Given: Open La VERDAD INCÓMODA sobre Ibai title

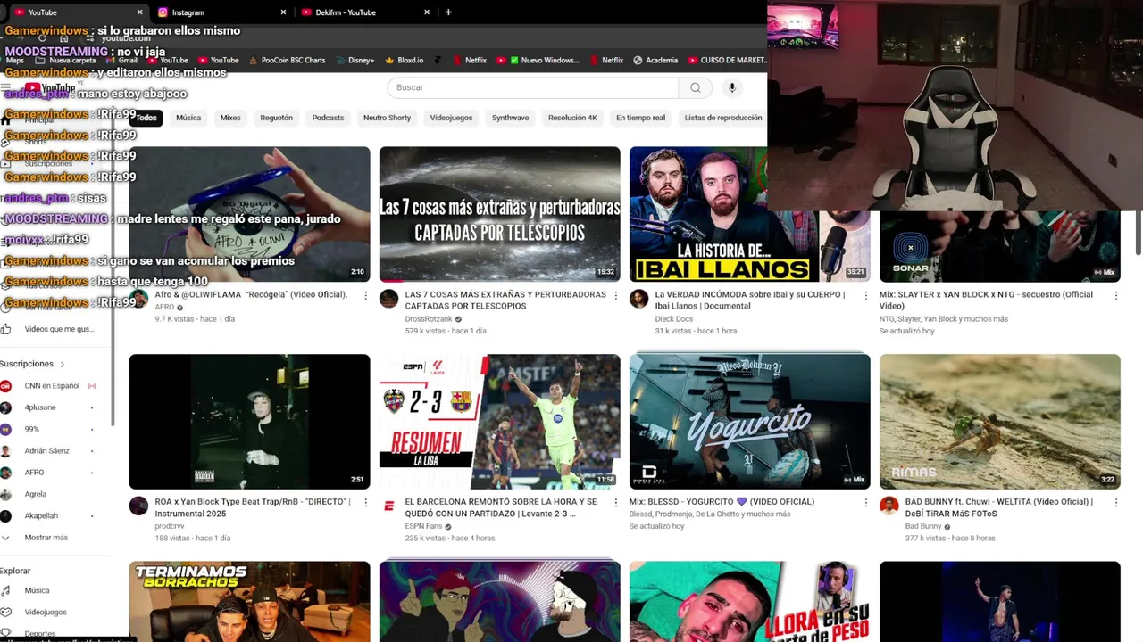Looking at the screenshot, I should (750, 300).
